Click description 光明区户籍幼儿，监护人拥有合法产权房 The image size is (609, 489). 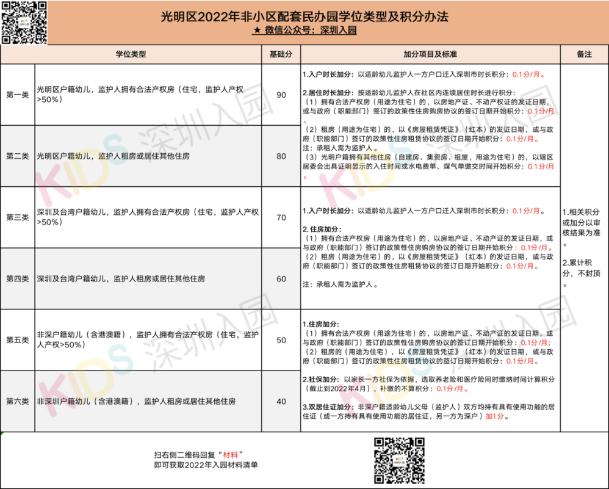[140, 95]
